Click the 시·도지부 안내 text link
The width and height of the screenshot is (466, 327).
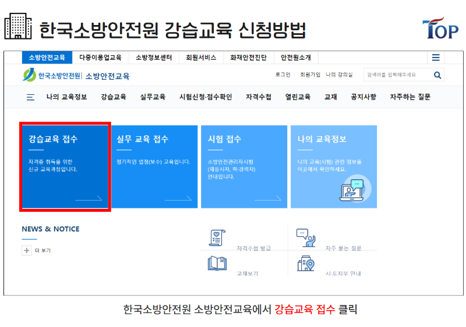coord(343,273)
